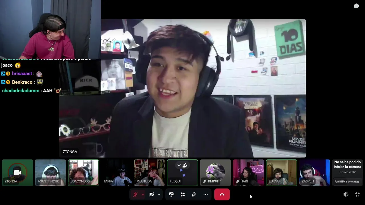The height and width of the screenshot is (205, 365).
Task: Click the streamer webcam overlay
Action: (50, 29)
